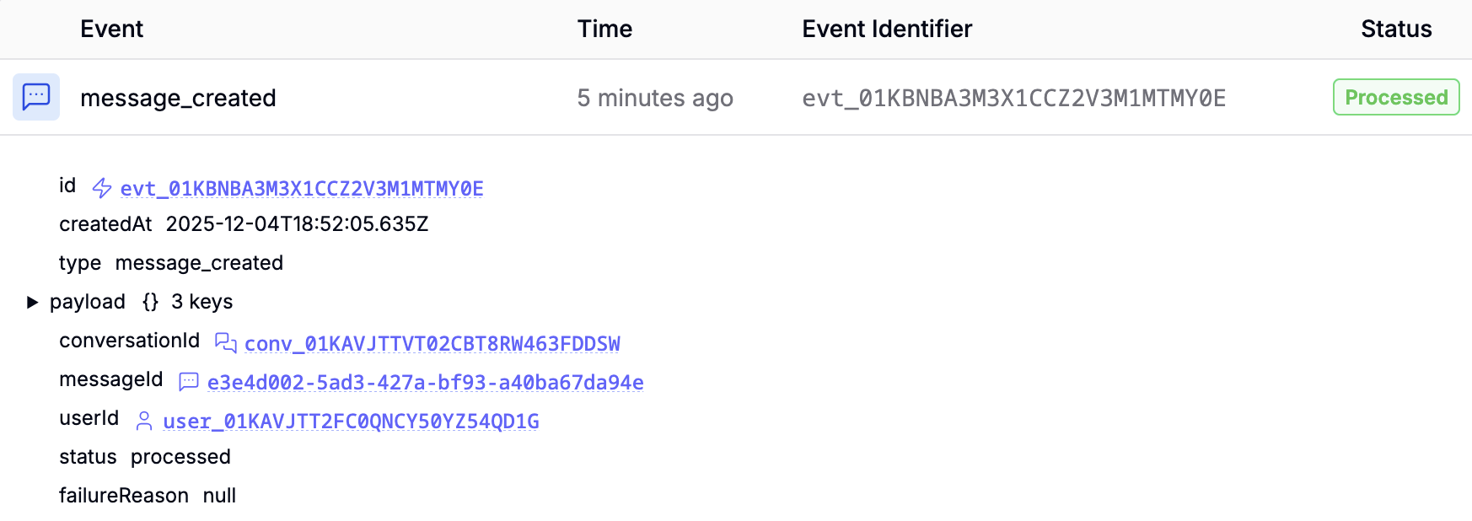The image size is (1472, 521).
Task: Open the user_01KAVJTT2FC0QNCY50YZ54QD1G profile link
Action: (351, 421)
